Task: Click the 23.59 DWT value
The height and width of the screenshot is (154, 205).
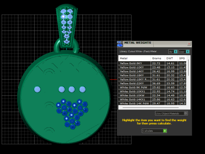Action: [170, 83]
